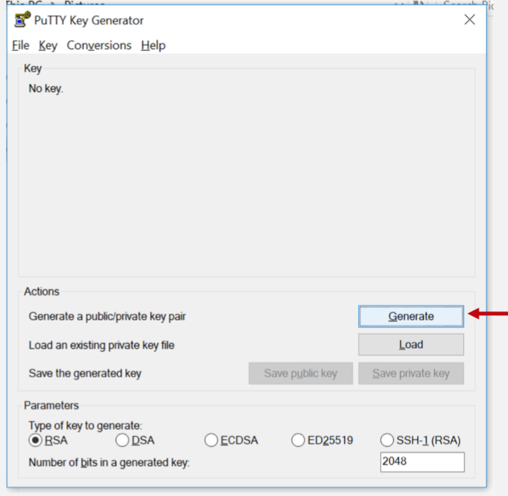Click Load to open existing private key
The height and width of the screenshot is (496, 508).
(410, 345)
